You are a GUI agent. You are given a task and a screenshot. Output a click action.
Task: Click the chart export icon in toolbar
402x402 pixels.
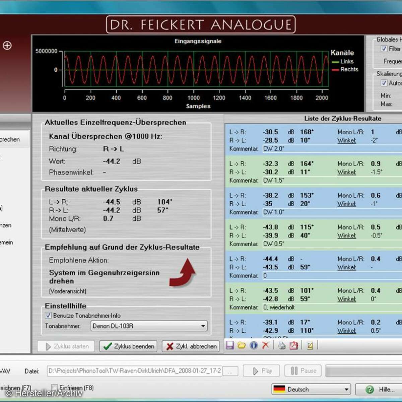(310, 345)
